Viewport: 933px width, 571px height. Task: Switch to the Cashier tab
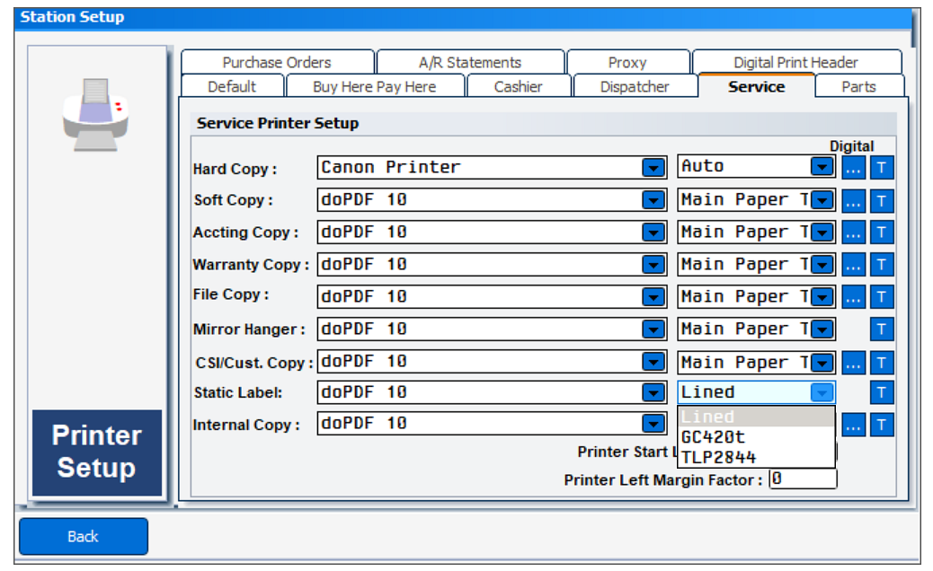(519, 87)
